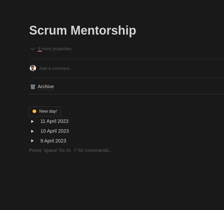Image resolution: width=224 pixels, height=210 pixels.
Task: Click the user avatar in comment row
Action: coord(33,68)
